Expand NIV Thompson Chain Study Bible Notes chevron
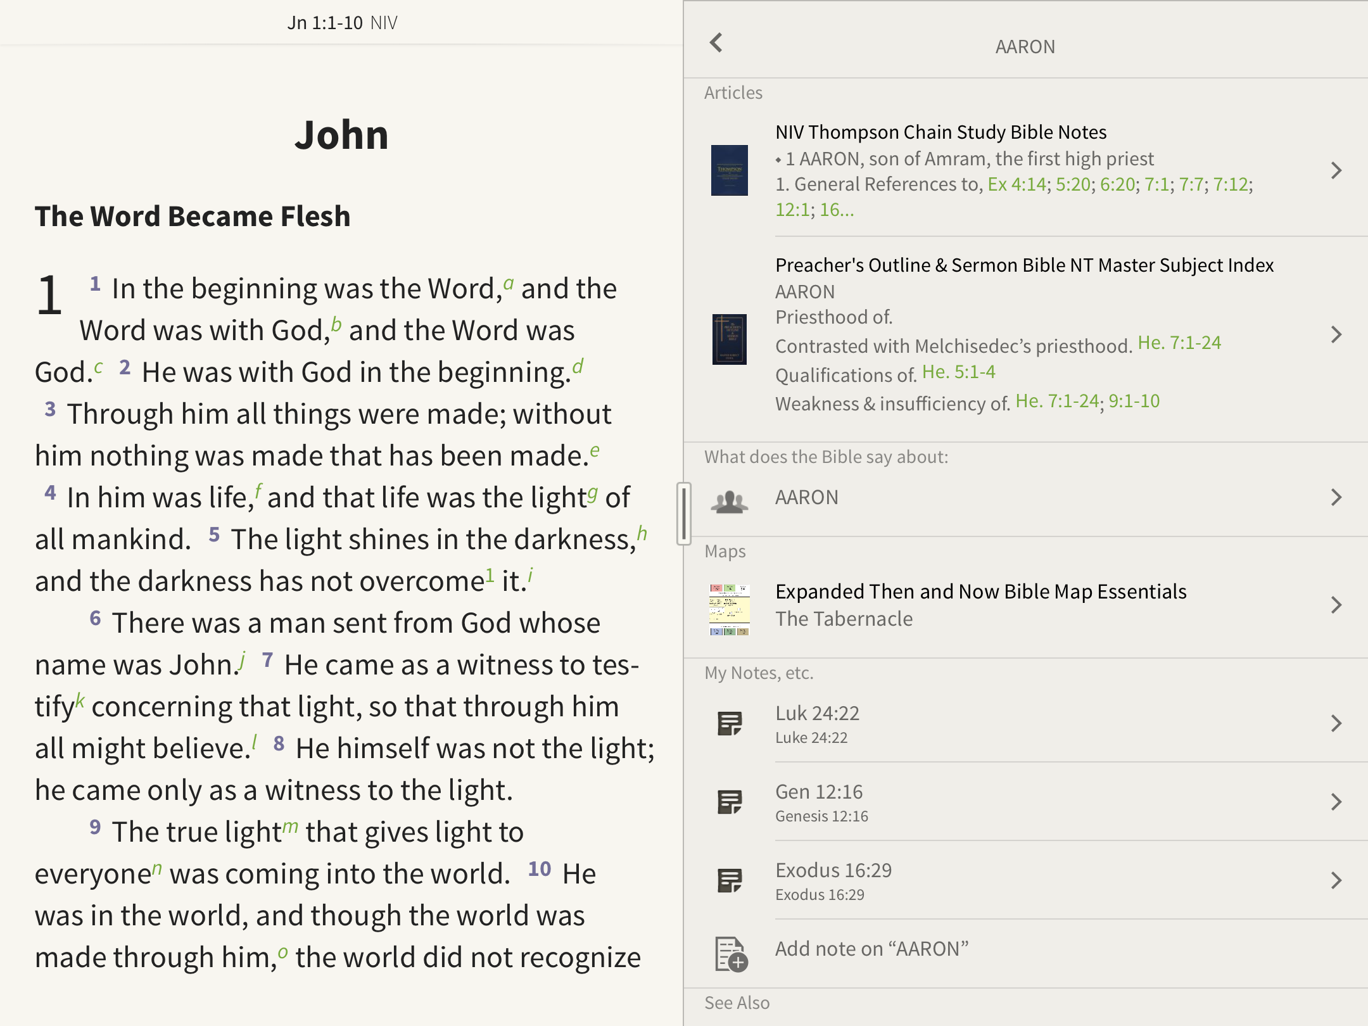Image resolution: width=1368 pixels, height=1026 pixels. click(x=1336, y=170)
